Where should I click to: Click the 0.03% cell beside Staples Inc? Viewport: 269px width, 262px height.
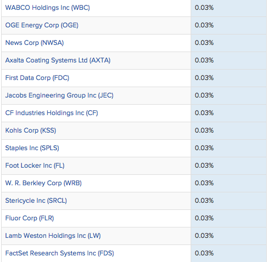[204, 148]
